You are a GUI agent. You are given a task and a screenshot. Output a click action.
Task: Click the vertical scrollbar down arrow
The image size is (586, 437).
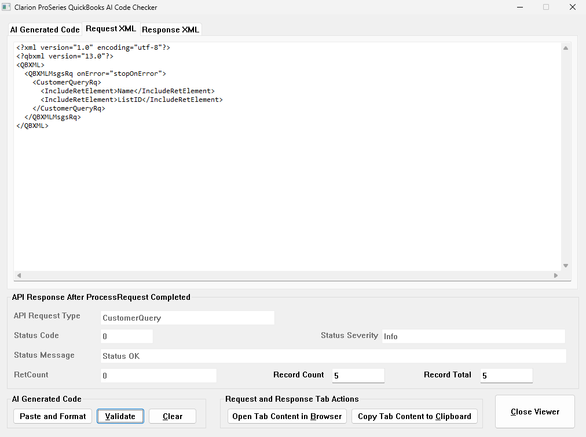[x=566, y=266]
